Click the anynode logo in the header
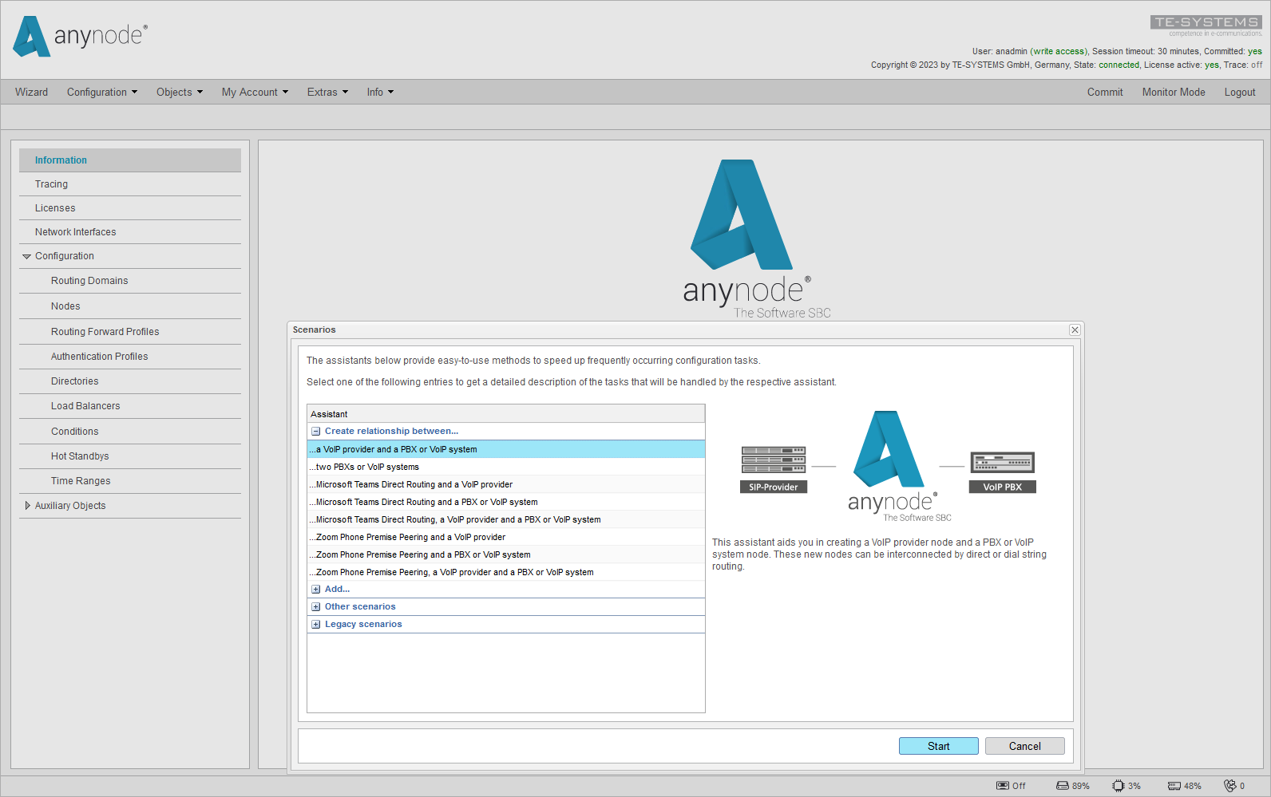Viewport: 1271px width, 797px height. coord(81,37)
